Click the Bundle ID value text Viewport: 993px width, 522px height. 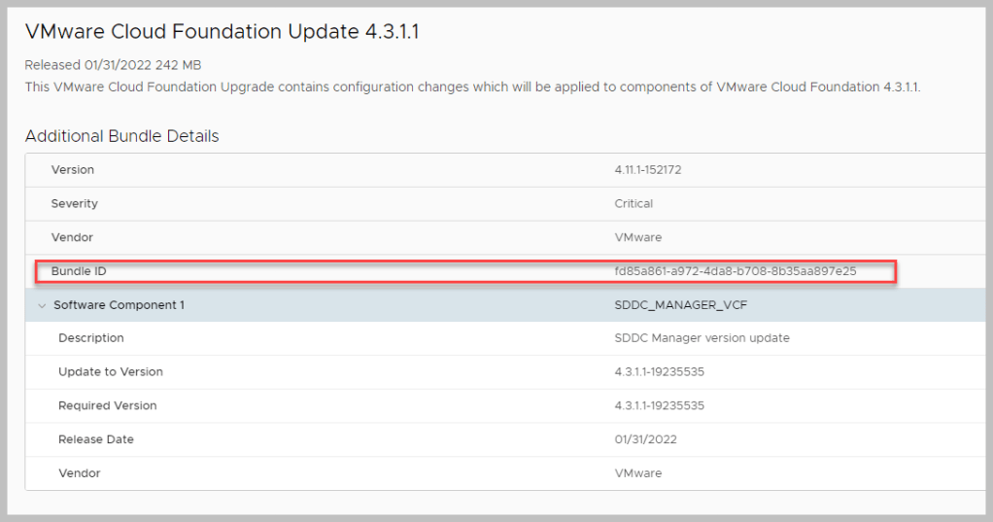pos(735,271)
